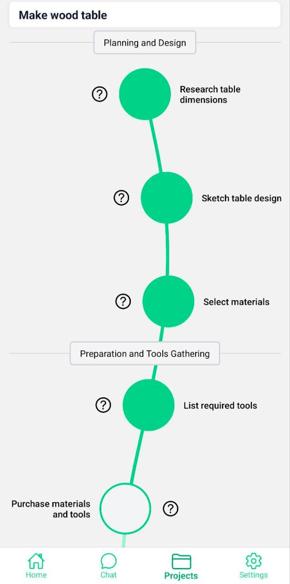Image resolution: width=290 pixels, height=584 pixels.
Task: Select the List required tools step label
Action: click(x=220, y=405)
